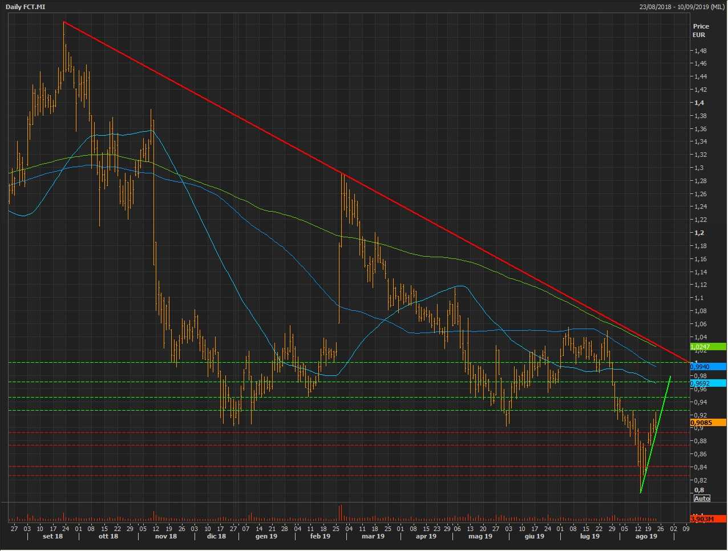This screenshot has height=551, width=728.
Task: Click the dic 18 month label
Action: click(216, 536)
